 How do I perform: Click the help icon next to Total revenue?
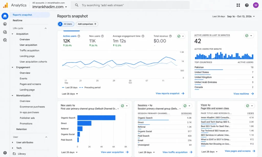point(170,36)
